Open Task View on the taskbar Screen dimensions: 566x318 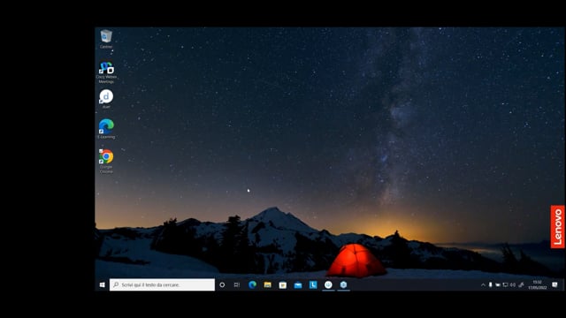tap(237, 284)
